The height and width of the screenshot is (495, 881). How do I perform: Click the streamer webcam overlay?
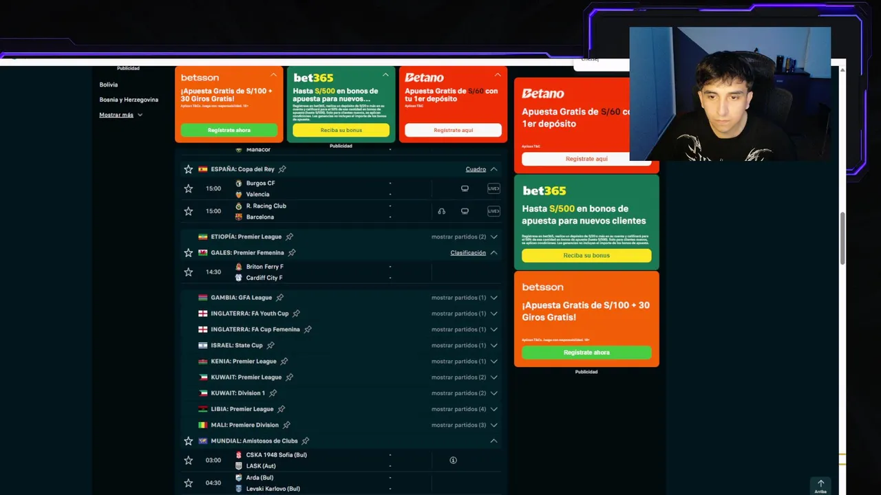(730, 93)
